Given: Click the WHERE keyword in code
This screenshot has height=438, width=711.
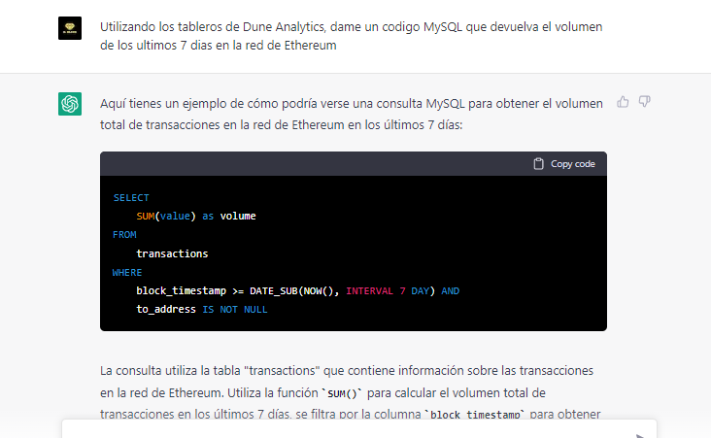Looking at the screenshot, I should pyautogui.click(x=127, y=273).
